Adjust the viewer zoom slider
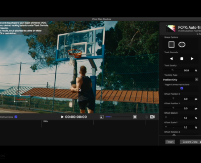 pyautogui.click(x=118, y=117)
